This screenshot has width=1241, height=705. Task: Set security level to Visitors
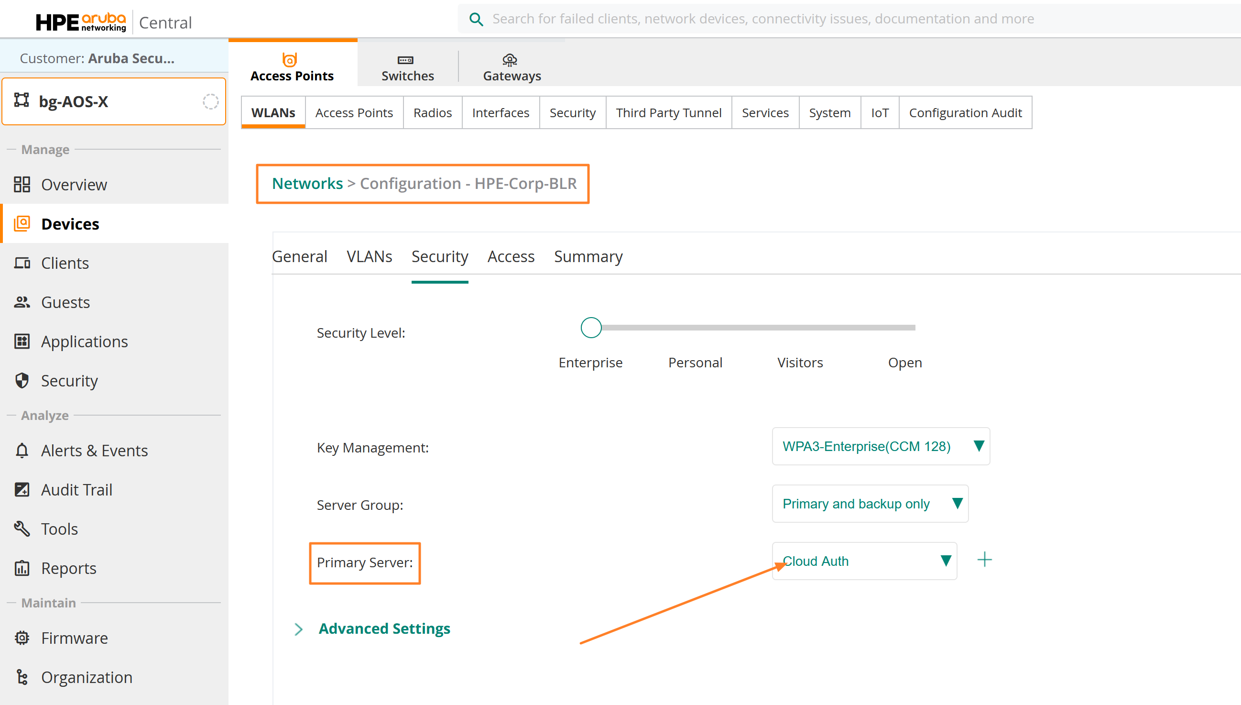(x=800, y=363)
